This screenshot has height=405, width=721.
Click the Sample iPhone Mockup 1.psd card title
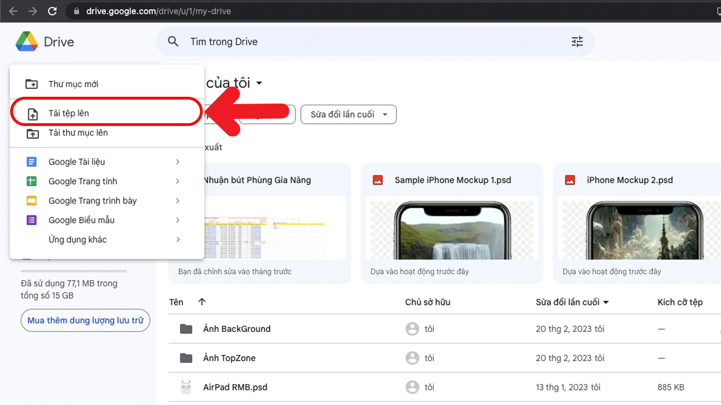click(x=453, y=180)
